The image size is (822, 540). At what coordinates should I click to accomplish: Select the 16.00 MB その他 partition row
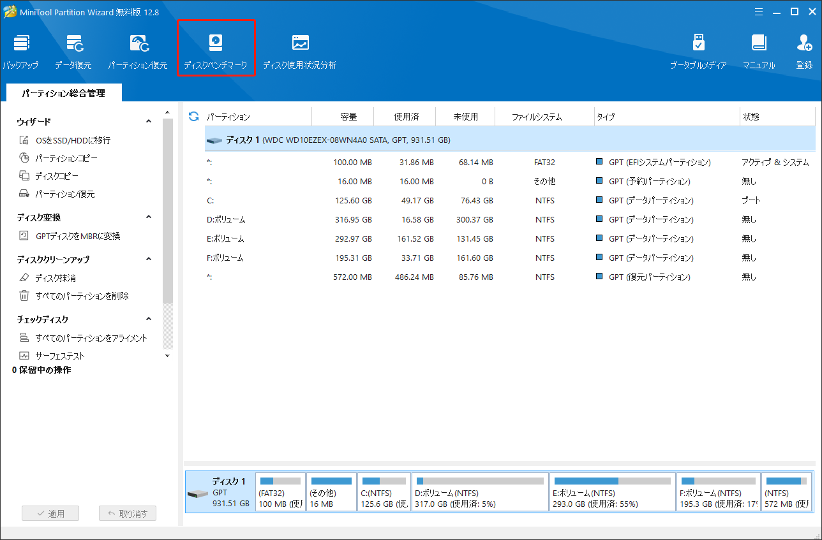(x=510, y=182)
